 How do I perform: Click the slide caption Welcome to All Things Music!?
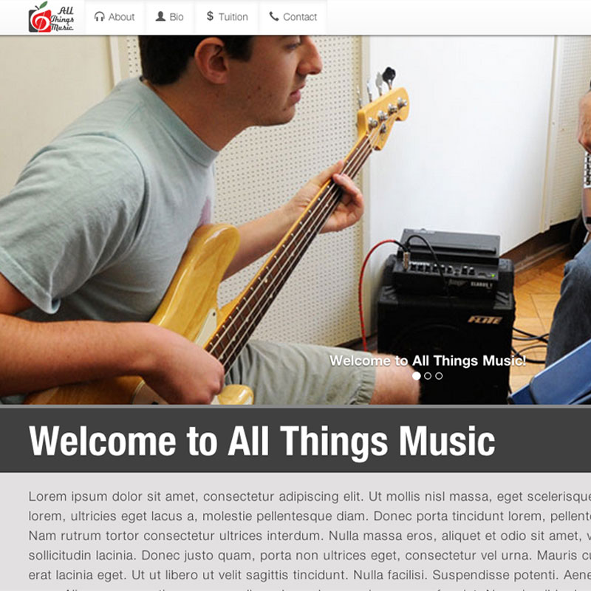[428, 361]
